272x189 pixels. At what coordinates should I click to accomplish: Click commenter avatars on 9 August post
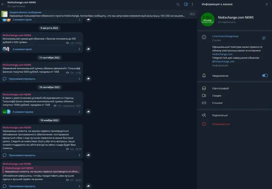[6, 49]
